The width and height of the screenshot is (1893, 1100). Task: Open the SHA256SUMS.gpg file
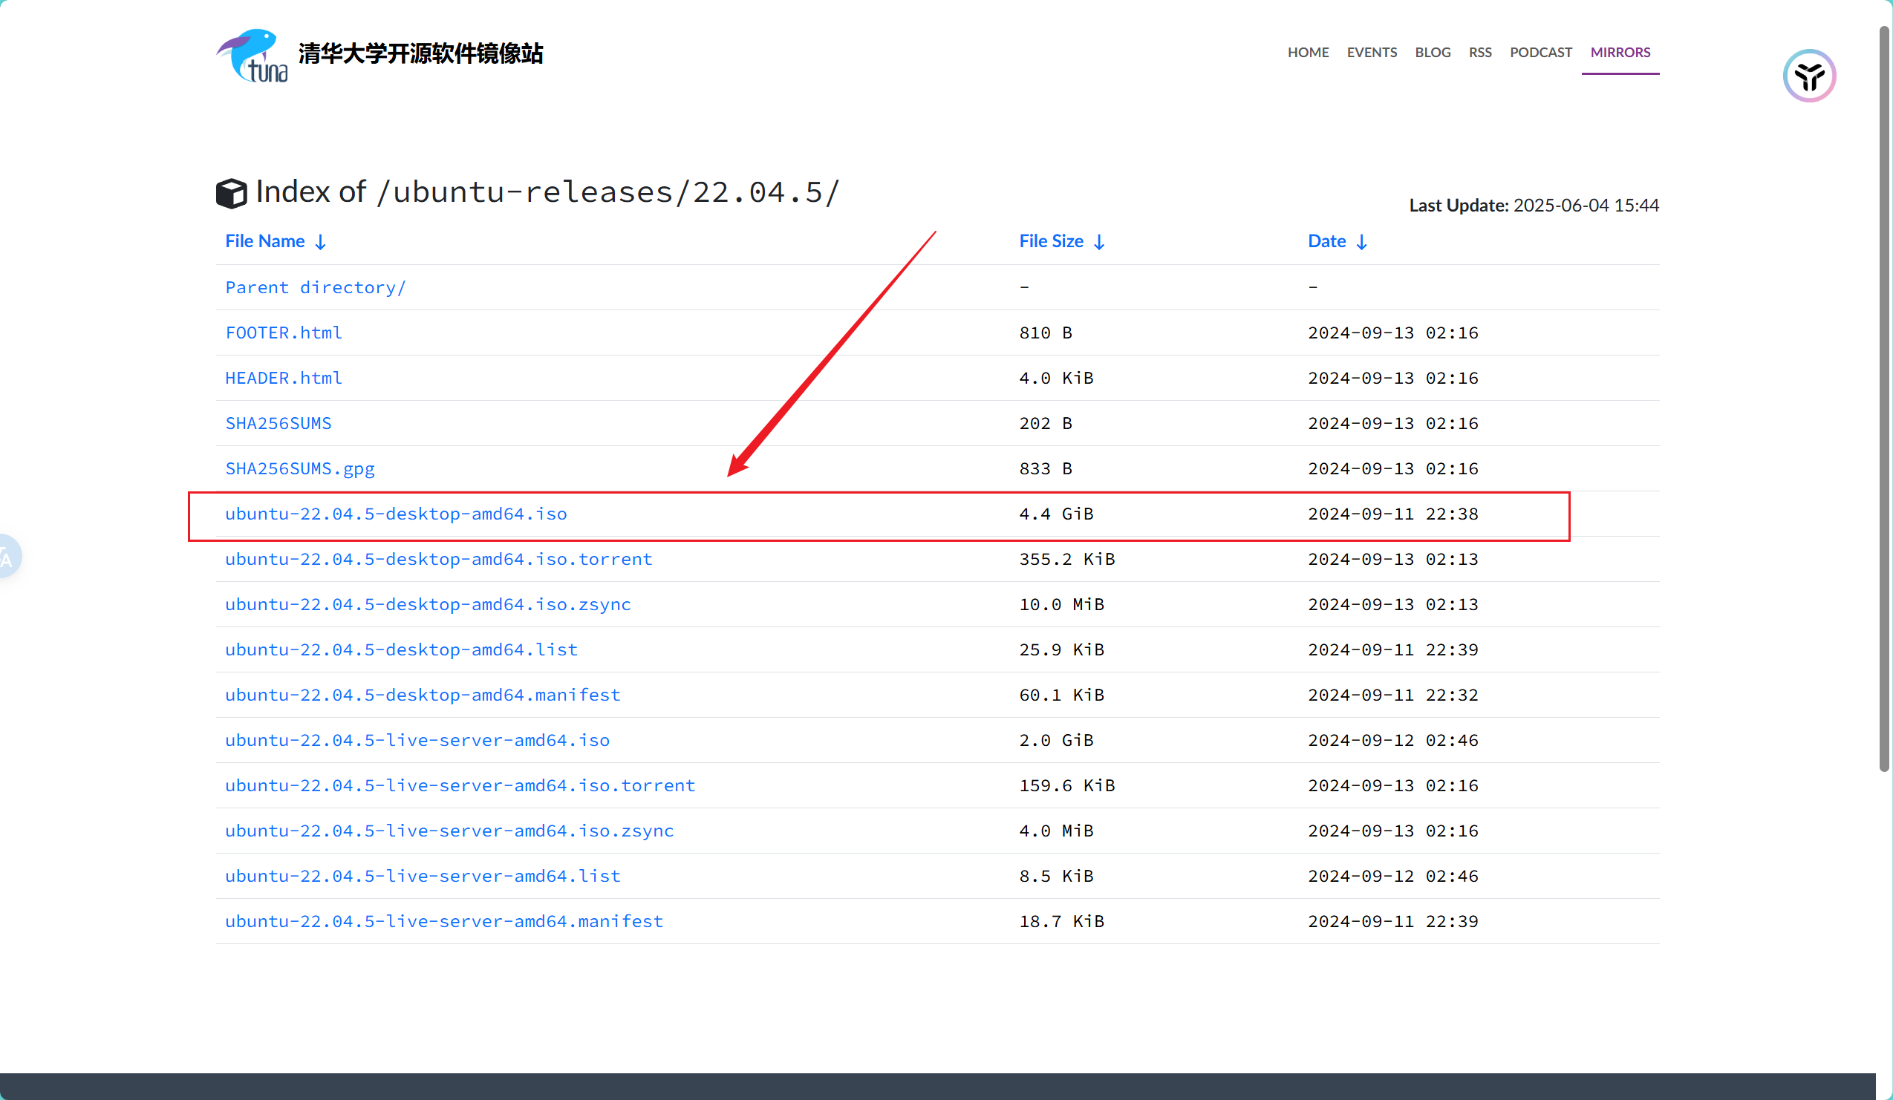(300, 468)
